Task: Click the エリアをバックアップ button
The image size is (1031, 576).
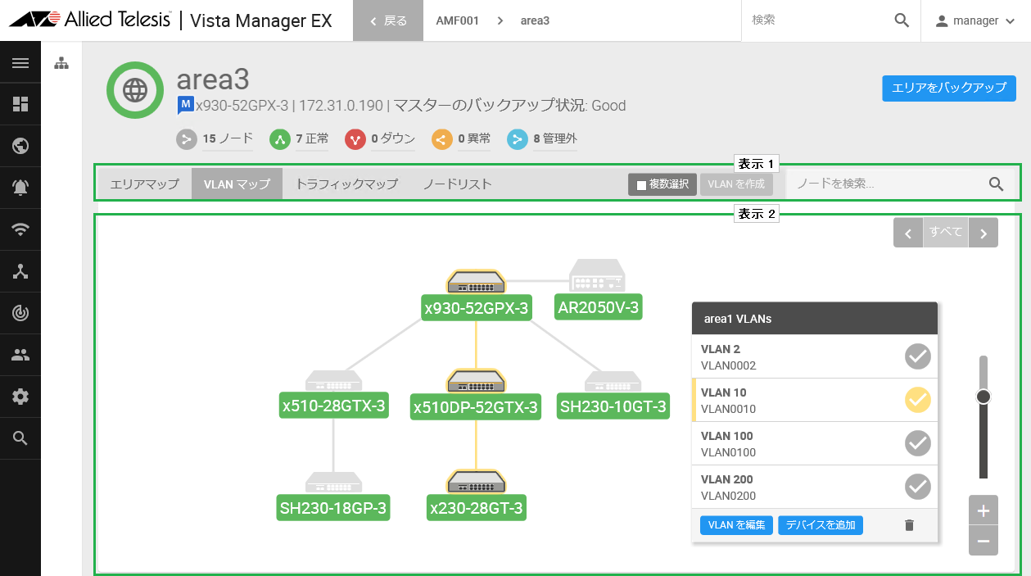Action: (x=949, y=88)
